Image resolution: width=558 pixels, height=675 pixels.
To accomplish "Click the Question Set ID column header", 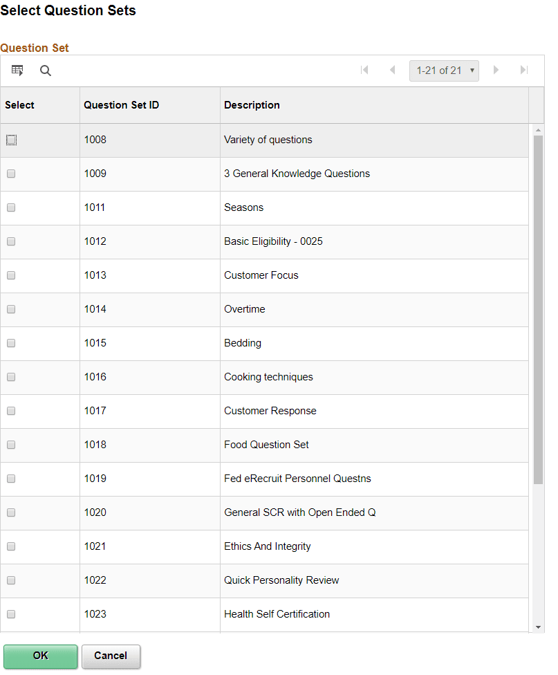I will point(122,104).
